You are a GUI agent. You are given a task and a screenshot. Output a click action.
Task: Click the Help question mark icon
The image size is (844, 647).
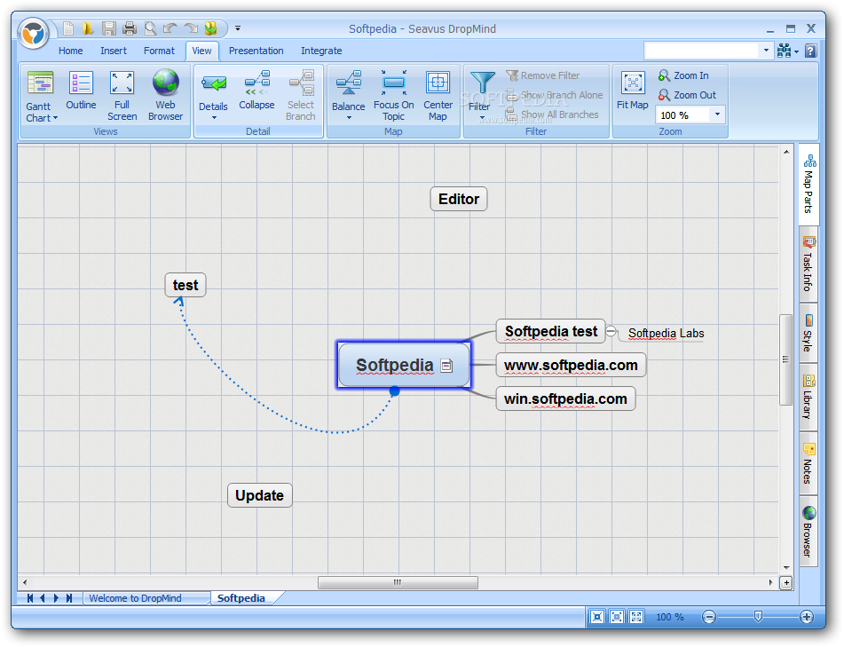point(810,51)
